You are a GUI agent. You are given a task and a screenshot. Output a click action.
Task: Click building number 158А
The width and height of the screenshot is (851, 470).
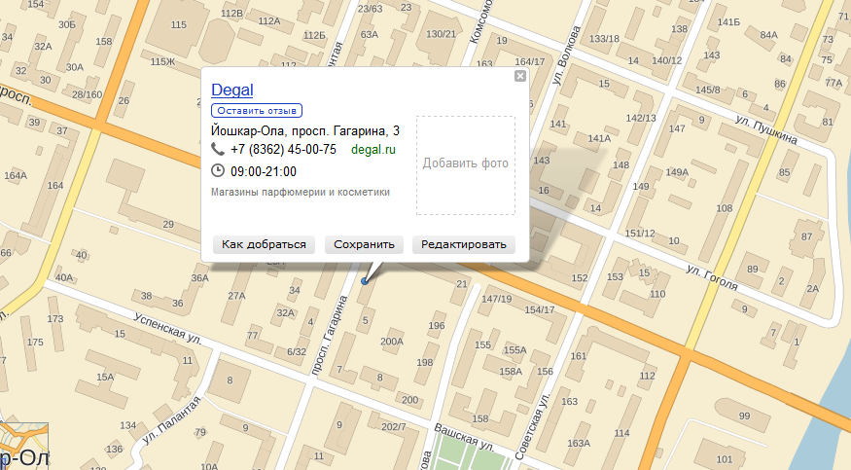click(x=511, y=371)
